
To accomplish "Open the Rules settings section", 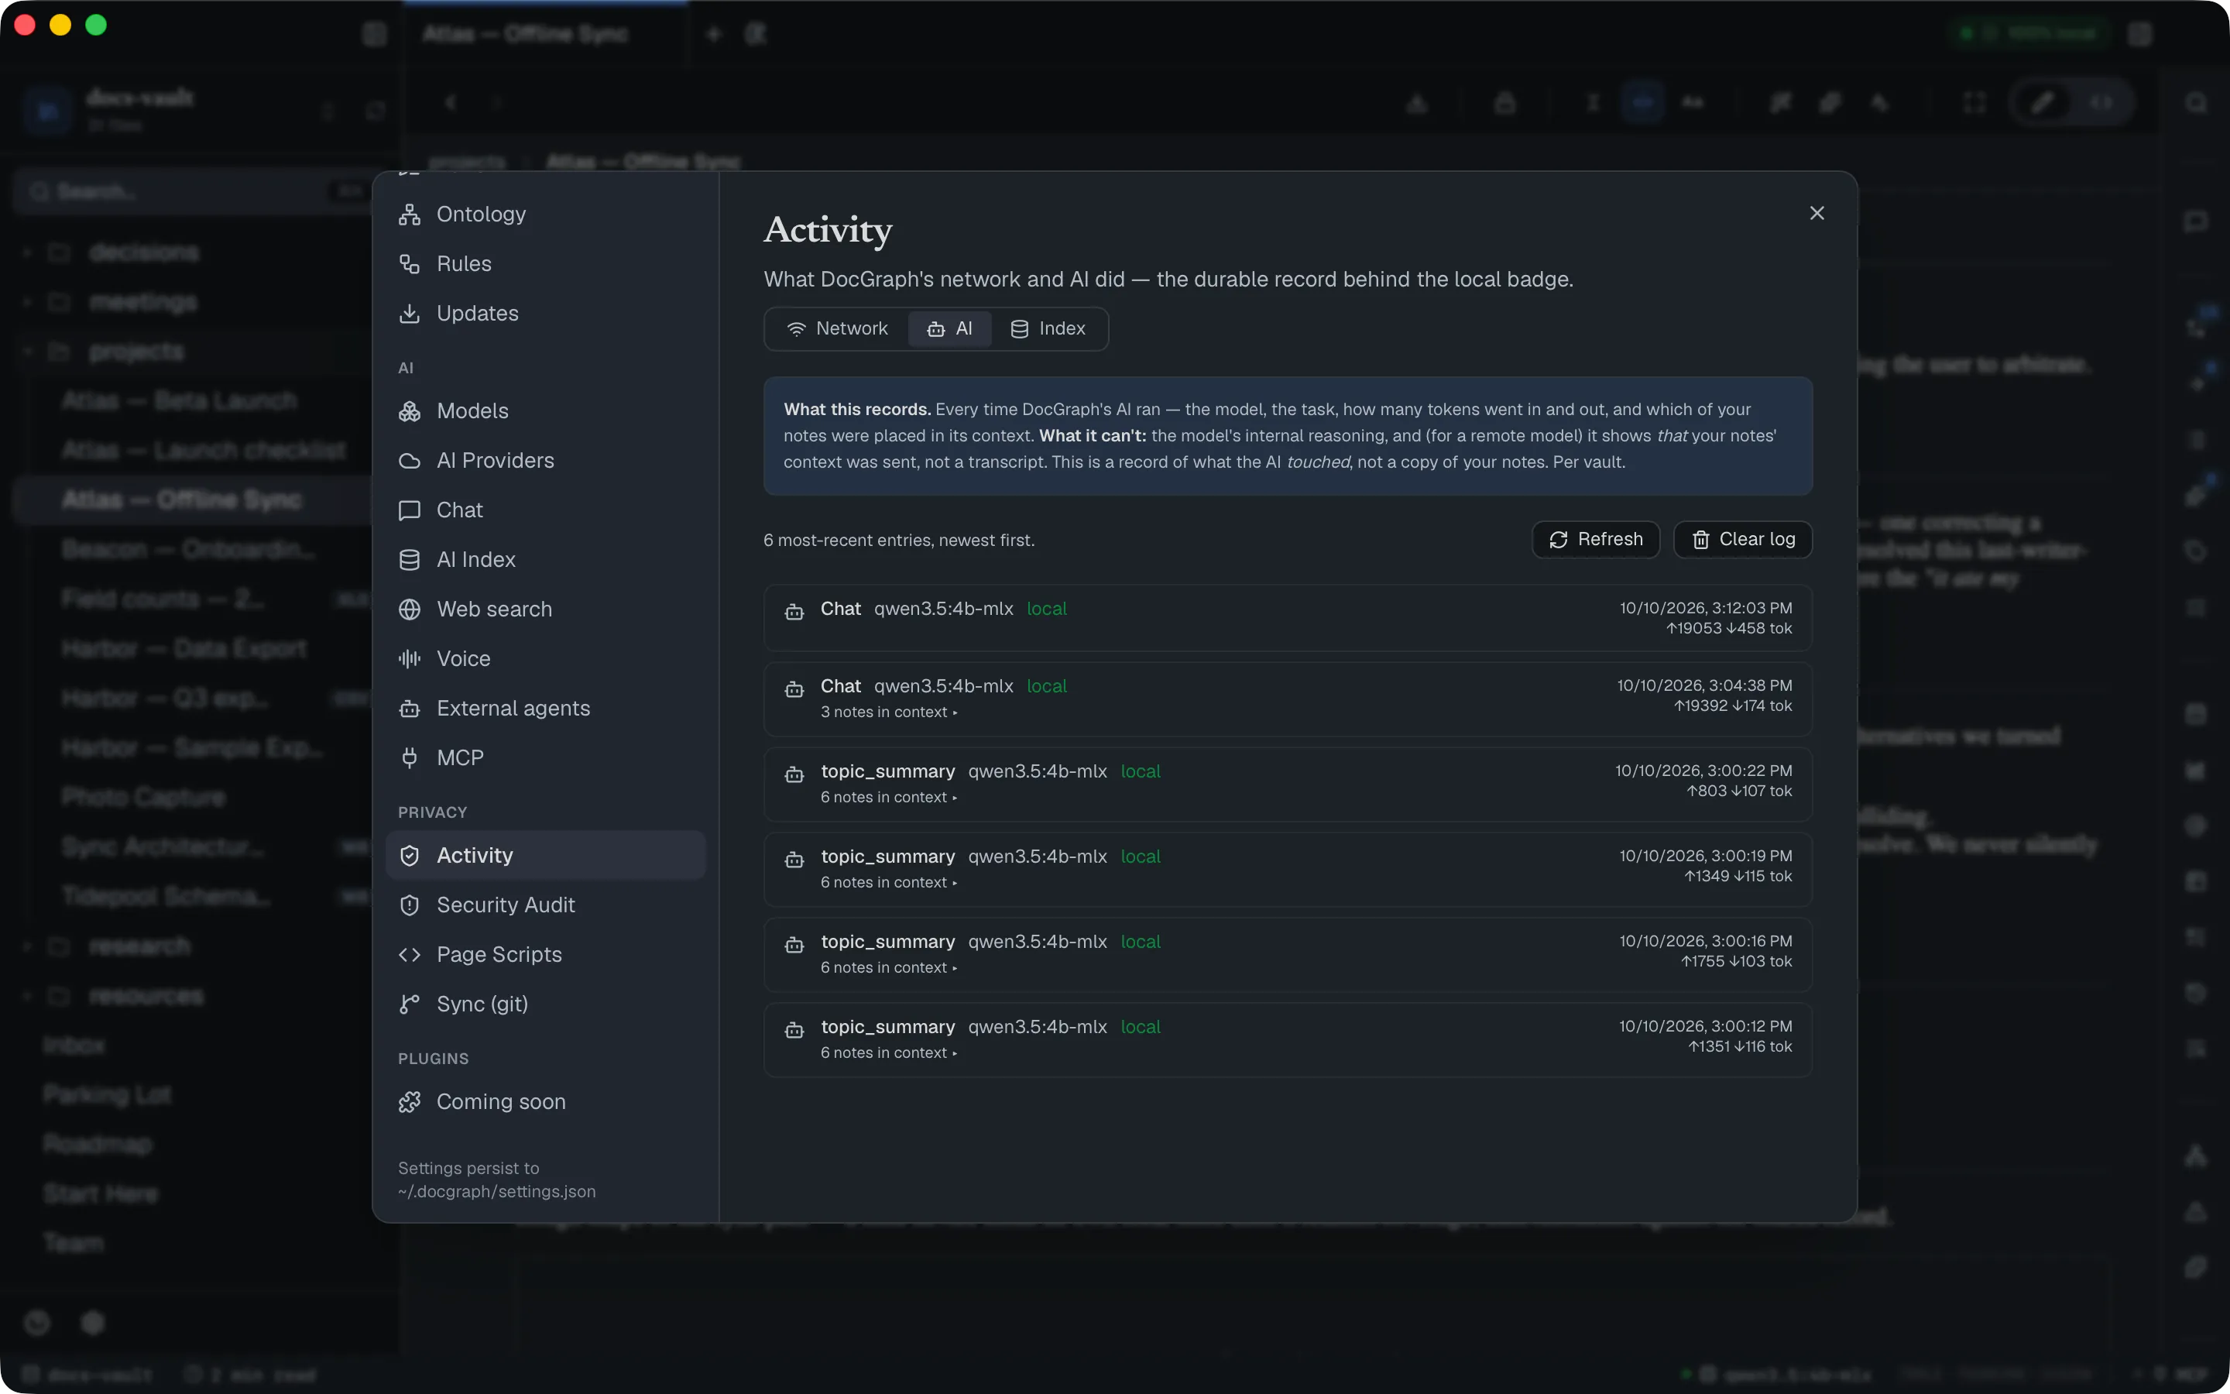I will [546, 263].
